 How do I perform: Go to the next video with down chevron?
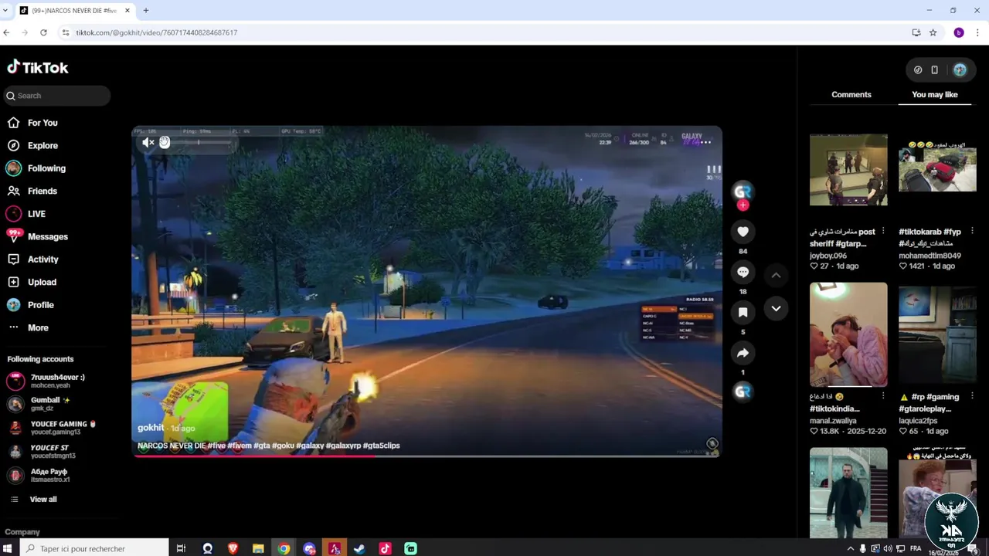(776, 308)
